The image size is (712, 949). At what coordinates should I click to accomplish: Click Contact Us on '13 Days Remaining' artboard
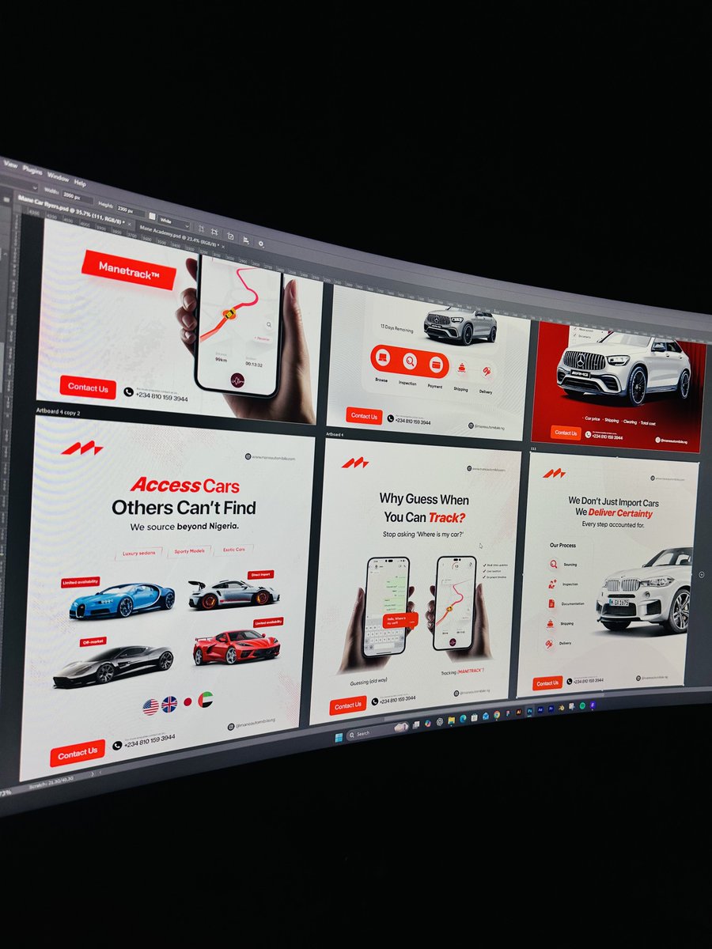click(364, 416)
